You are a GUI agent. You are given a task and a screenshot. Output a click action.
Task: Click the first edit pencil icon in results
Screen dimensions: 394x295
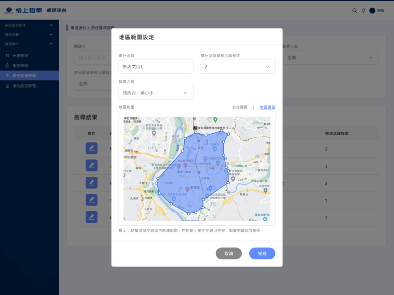[x=92, y=148]
